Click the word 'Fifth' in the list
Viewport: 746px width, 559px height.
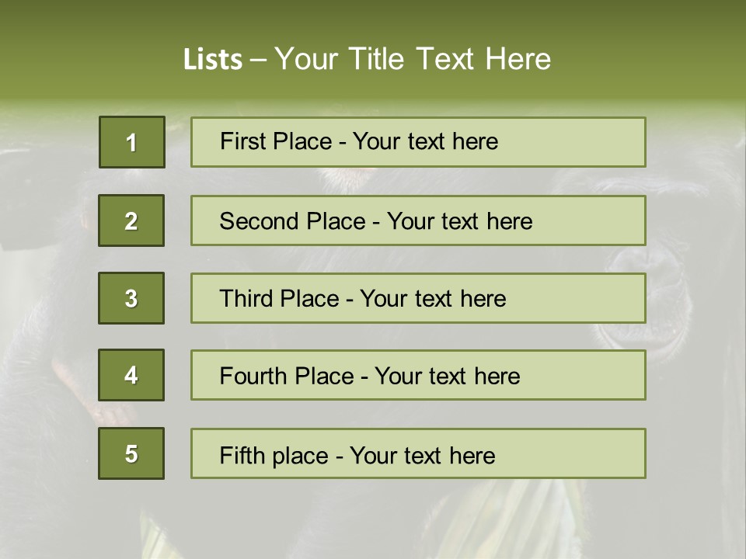(x=242, y=455)
